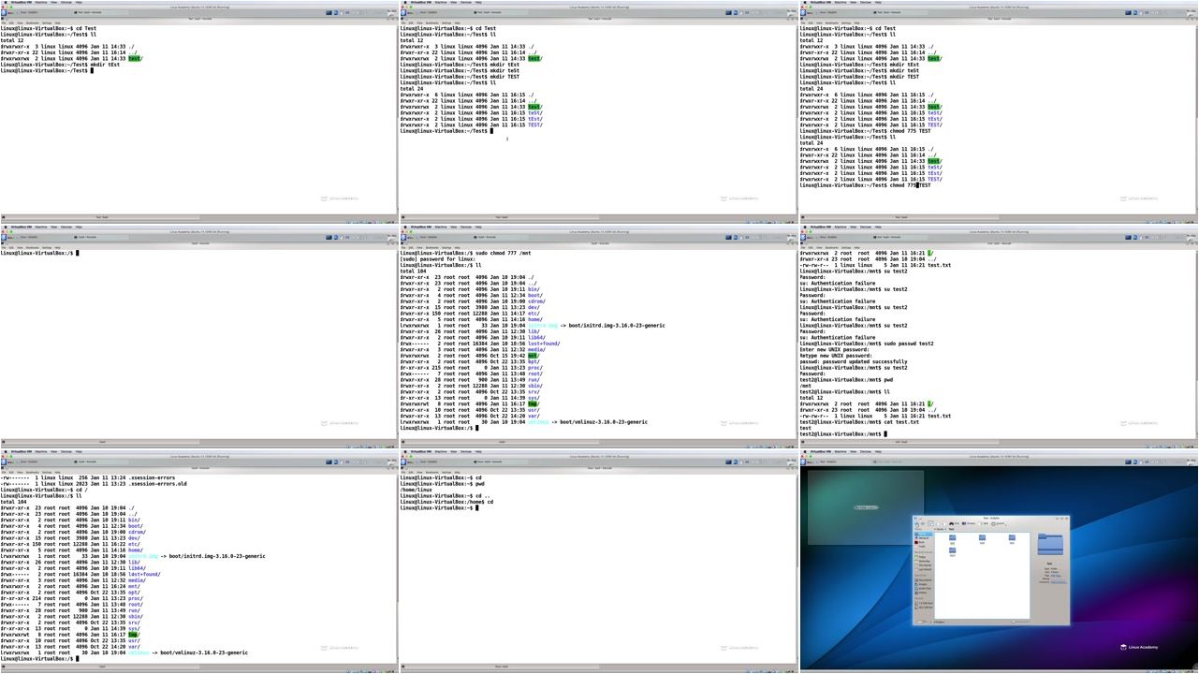Adjust the zoom slider in Dolphin's status bar

(x=1020, y=622)
